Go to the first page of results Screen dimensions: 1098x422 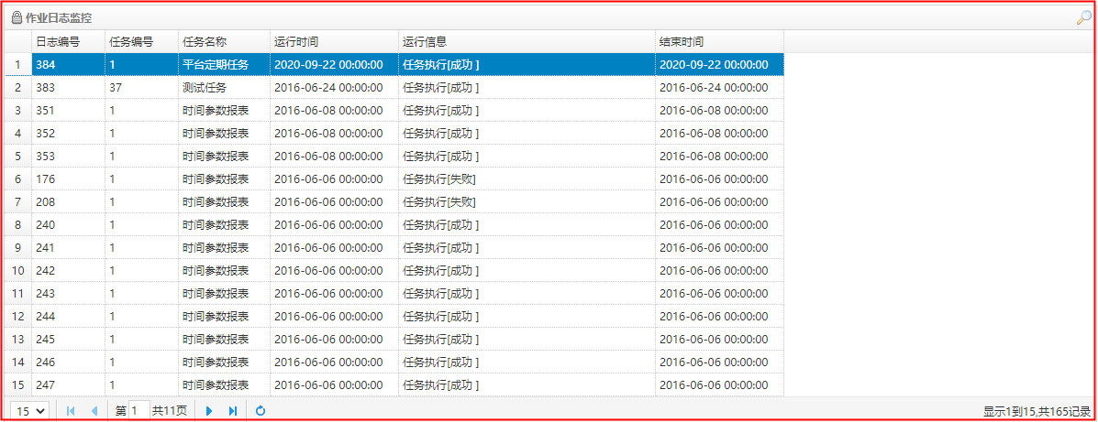point(71,411)
